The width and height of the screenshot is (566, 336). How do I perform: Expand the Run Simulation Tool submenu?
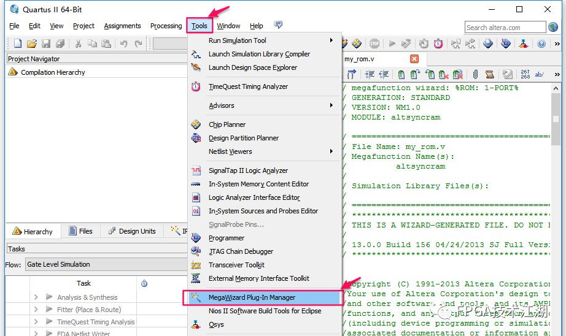click(331, 40)
